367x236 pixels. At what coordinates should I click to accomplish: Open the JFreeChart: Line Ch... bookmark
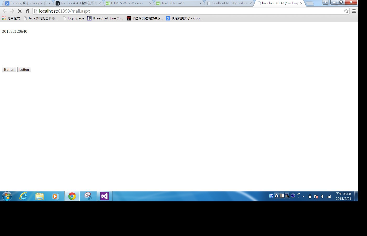point(105,18)
